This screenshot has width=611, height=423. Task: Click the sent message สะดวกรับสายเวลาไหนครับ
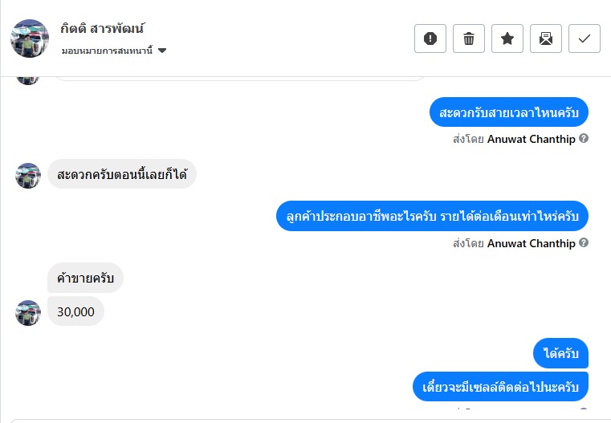(509, 112)
